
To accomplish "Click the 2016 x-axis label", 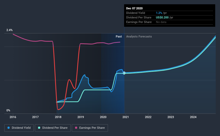I will [x=13, y=117].
